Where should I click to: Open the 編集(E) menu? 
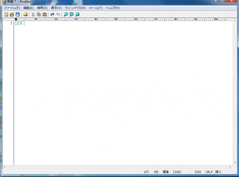coord(28,8)
